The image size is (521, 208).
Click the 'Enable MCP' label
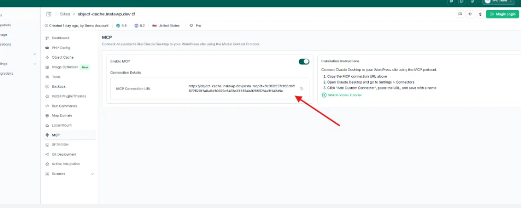click(x=120, y=61)
